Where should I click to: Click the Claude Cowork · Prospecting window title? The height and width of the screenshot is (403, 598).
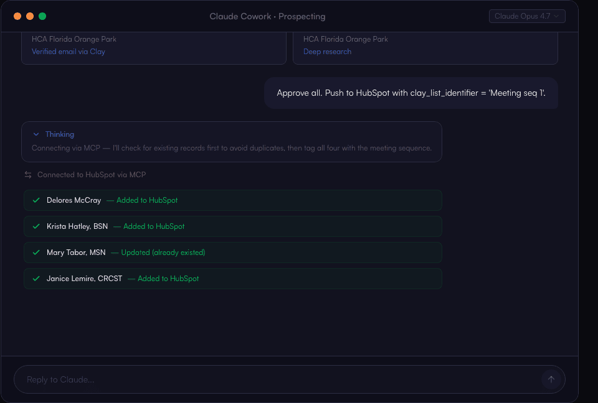[267, 16]
